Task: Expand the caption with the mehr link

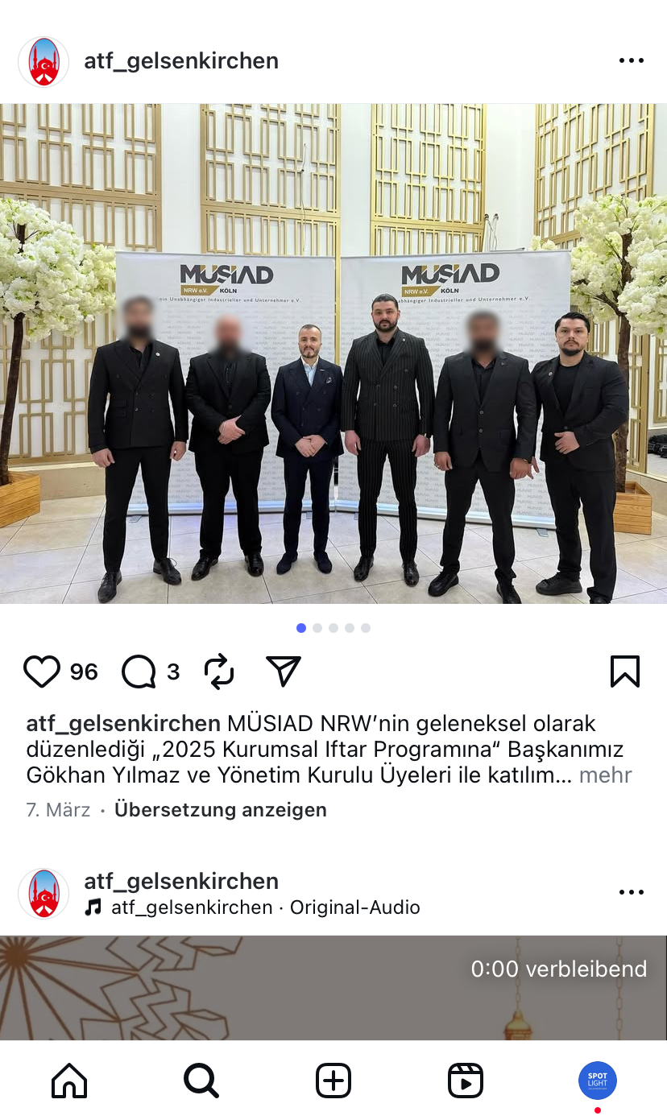Action: click(606, 775)
